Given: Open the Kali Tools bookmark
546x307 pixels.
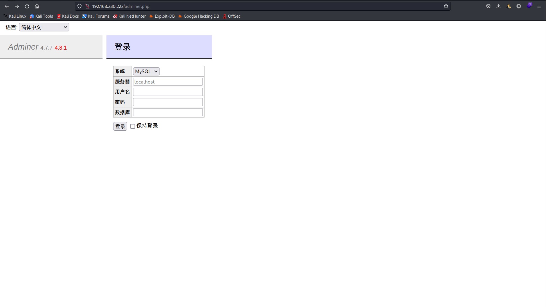Looking at the screenshot, I should tap(42, 16).
